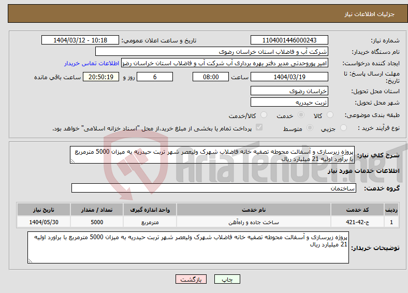
Task: Click the نام خدمت column header
Action: click(254, 210)
